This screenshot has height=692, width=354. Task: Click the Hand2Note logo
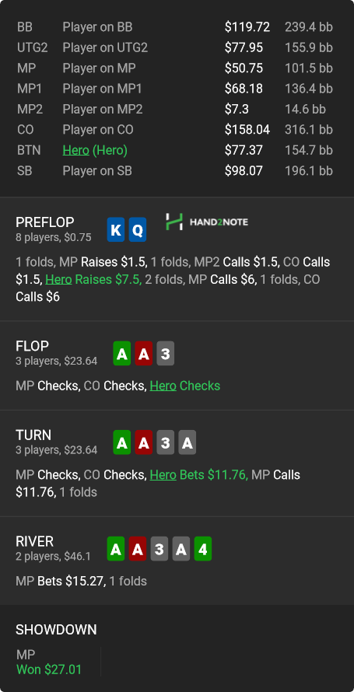point(207,222)
